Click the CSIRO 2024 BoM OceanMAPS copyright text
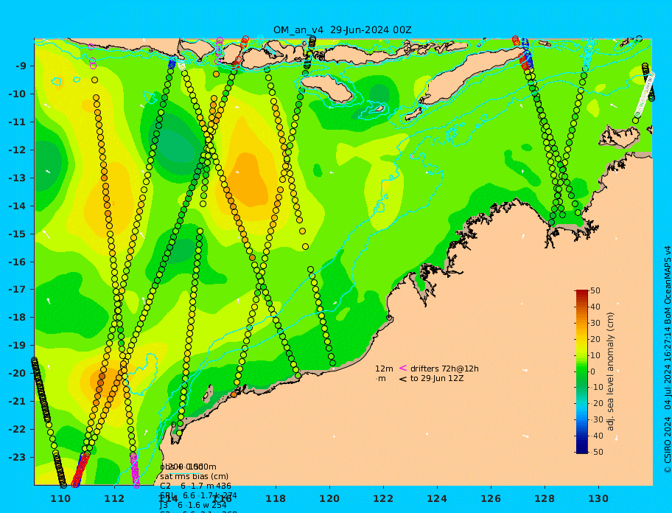 tap(668, 360)
